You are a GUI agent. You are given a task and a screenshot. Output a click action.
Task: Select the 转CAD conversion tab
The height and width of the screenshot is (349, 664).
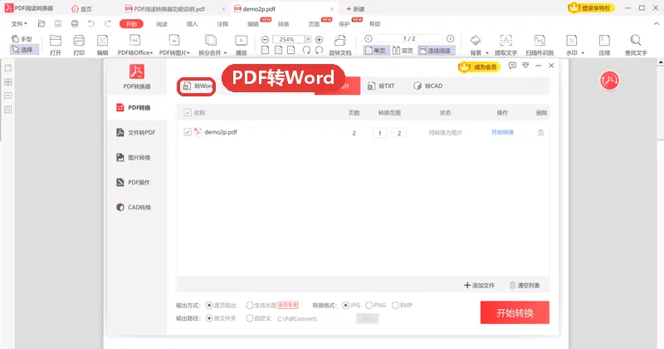pyautogui.click(x=428, y=86)
